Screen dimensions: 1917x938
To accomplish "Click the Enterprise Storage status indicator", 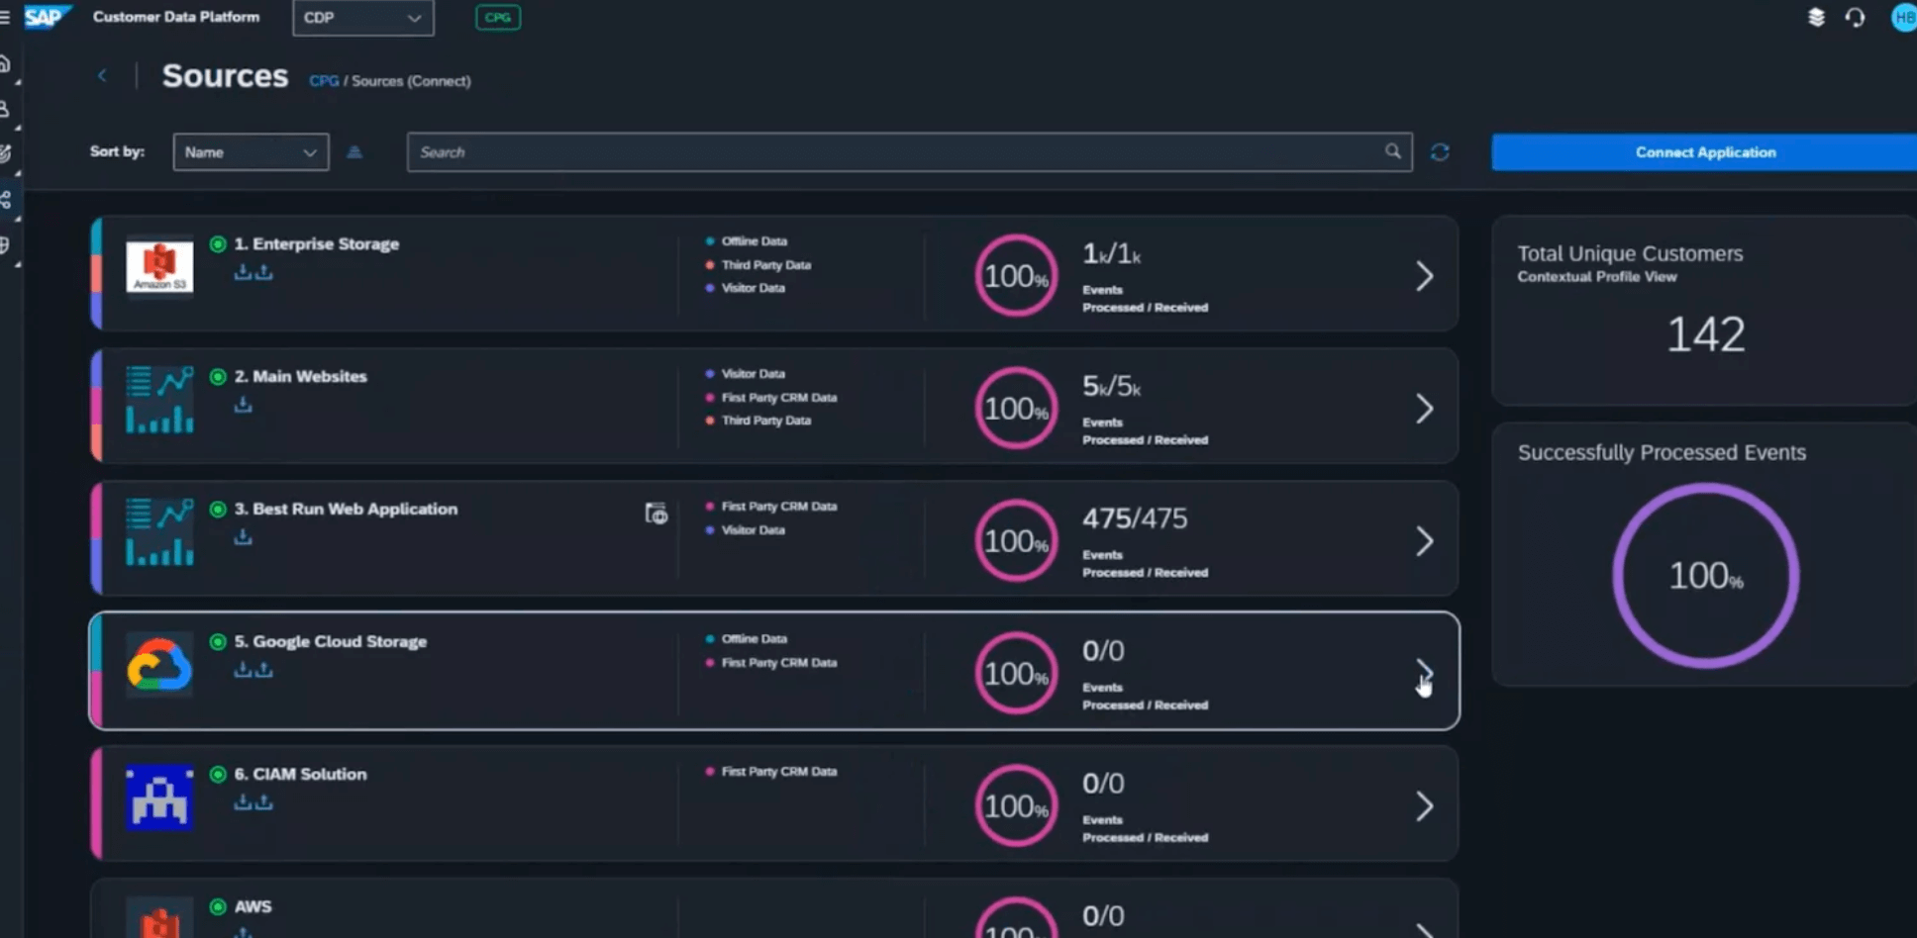I will 218,243.
